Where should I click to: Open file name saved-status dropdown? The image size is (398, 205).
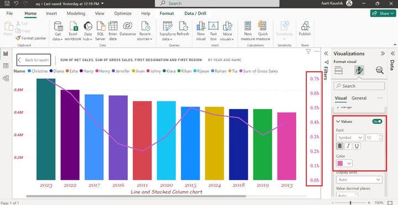tap(102, 3)
